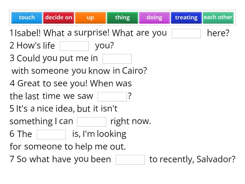Viewport: 245px width, 184px height.
Task: Select the word tile 'thing'
Action: coord(122,17)
